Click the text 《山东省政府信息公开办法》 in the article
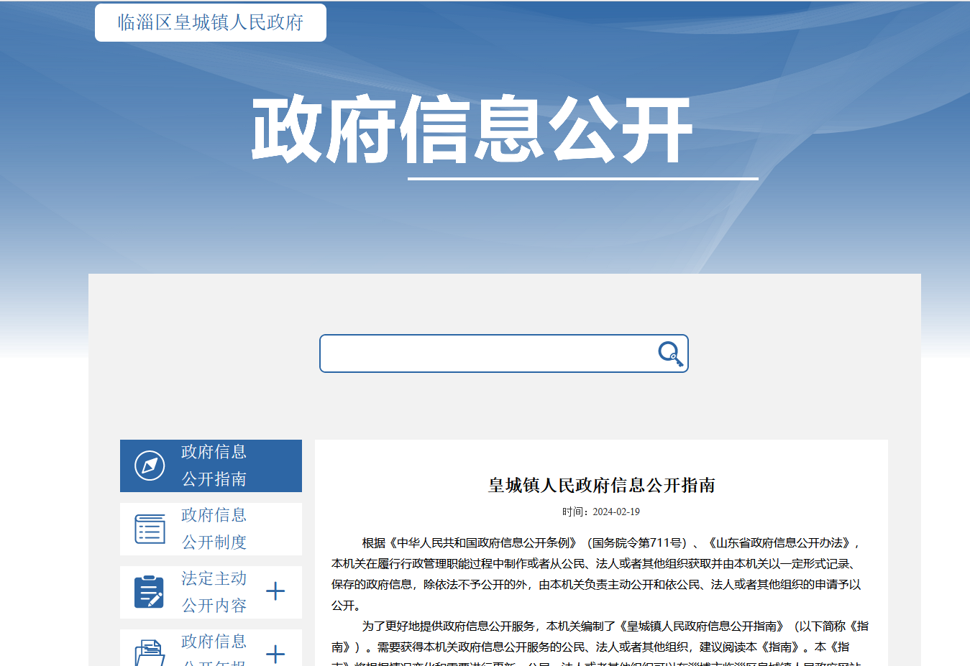 point(779,543)
